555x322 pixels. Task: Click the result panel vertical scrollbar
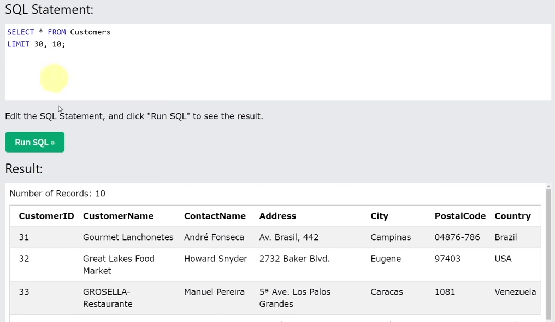pyautogui.click(x=548, y=255)
